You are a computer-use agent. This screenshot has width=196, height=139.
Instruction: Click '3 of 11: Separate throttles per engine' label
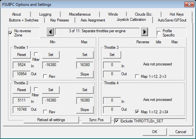(x=97, y=31)
